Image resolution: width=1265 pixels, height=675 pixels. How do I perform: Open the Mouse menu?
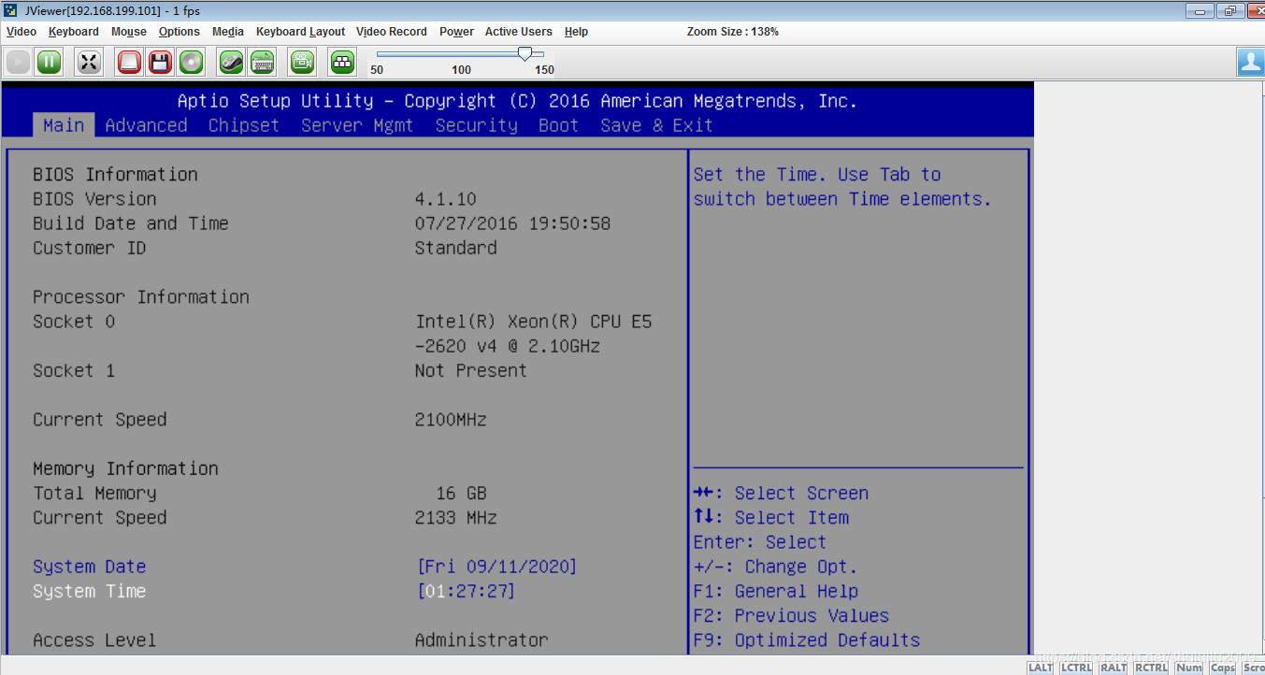(x=129, y=32)
